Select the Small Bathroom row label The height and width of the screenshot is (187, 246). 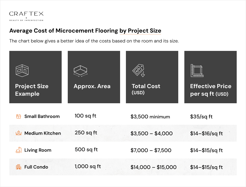tap(42, 116)
